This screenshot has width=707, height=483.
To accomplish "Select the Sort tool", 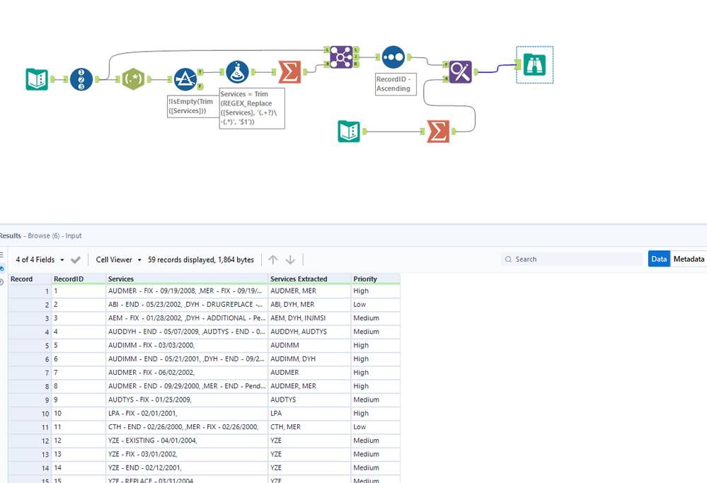I will pos(393,57).
